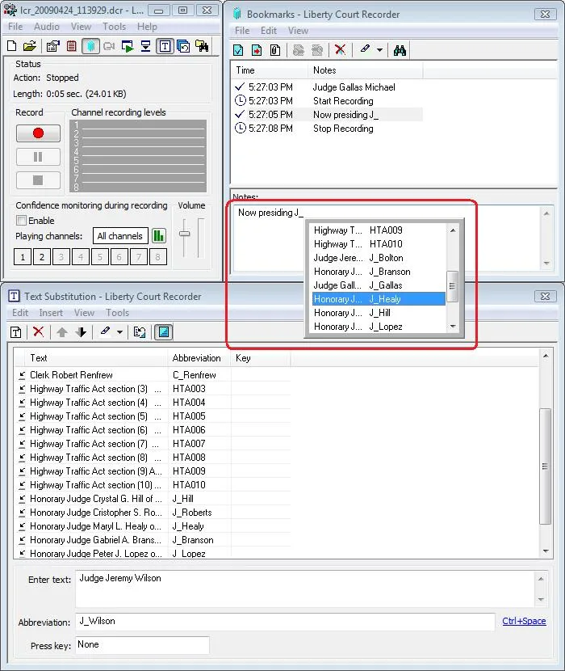Toggle the Text Substitution window icon in recorder toolbar

165,46
